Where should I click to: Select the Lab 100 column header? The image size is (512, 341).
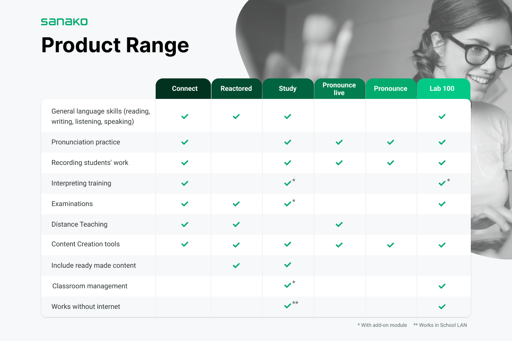pyautogui.click(x=443, y=88)
